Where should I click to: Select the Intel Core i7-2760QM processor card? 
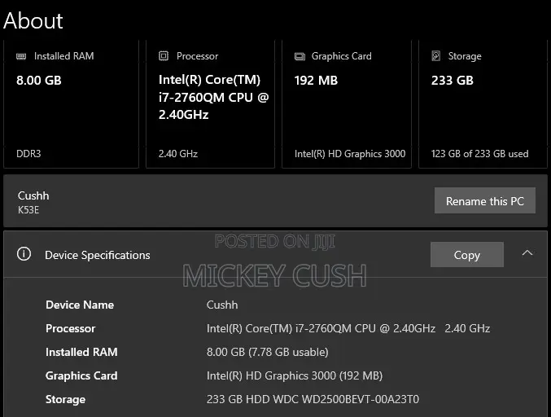tap(211, 104)
